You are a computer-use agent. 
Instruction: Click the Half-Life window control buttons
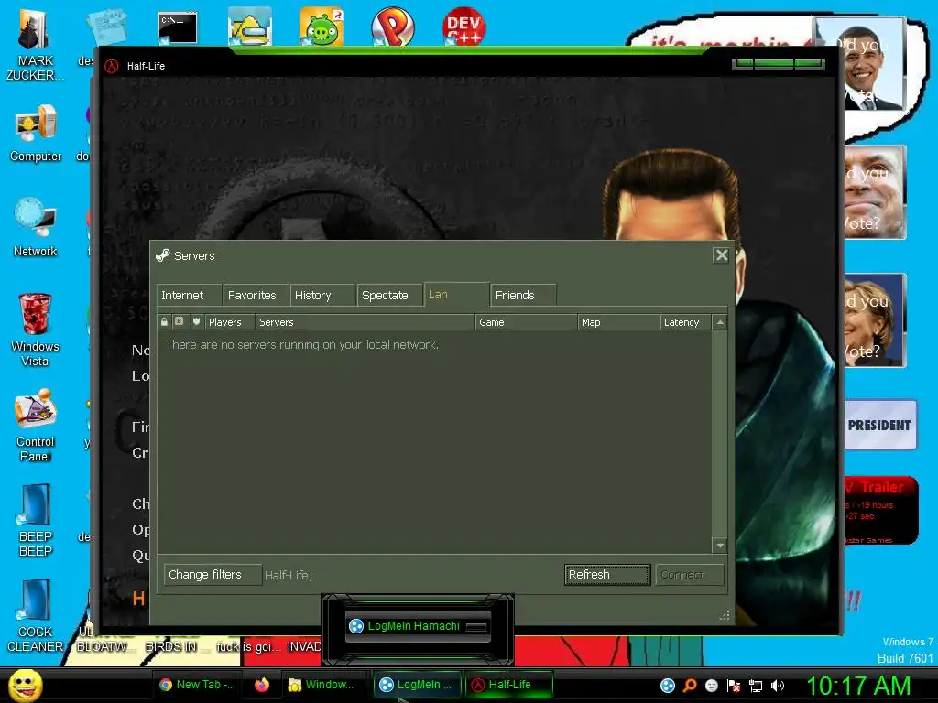point(779,63)
